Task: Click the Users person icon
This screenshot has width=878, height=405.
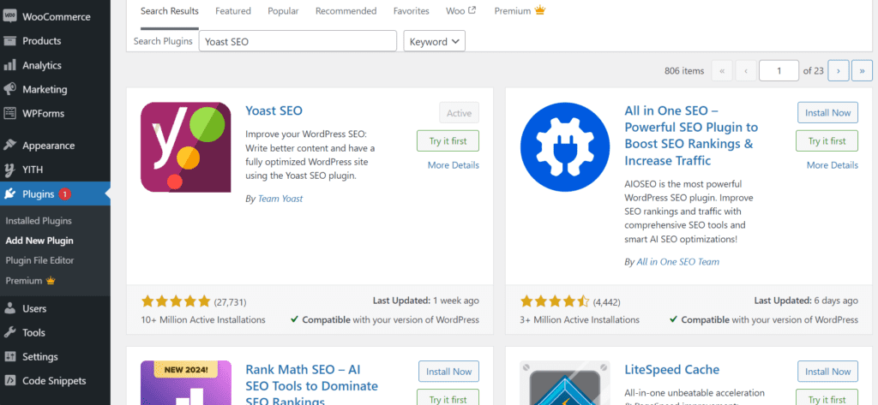Action: 9,308
